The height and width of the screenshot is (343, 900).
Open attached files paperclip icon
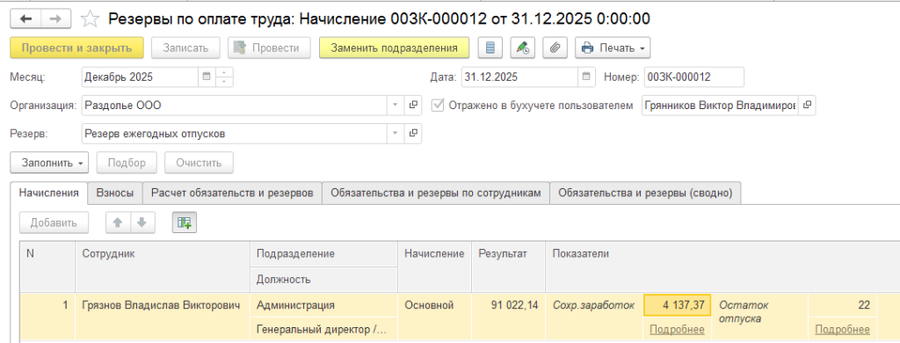tap(555, 48)
